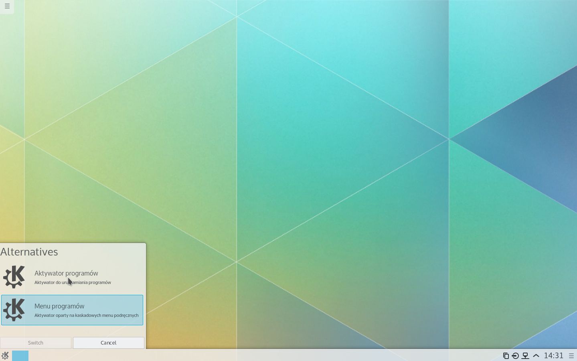Click the KDE icon beside Aktywator programów

14,277
